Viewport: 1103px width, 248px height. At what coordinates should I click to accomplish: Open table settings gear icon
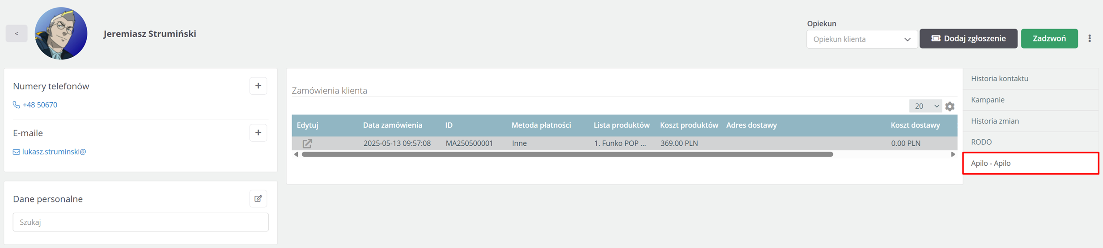coord(950,106)
